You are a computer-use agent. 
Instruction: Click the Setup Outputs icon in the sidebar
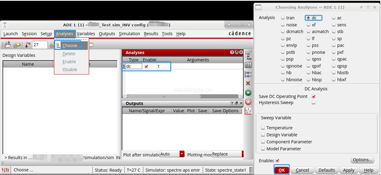[x=248, y=74]
